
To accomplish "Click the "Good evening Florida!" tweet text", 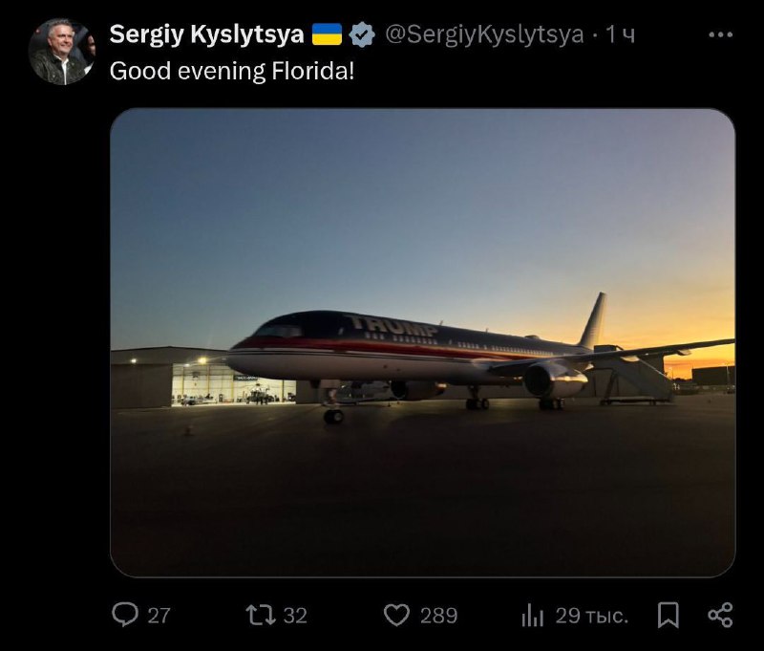I will coord(232,71).
